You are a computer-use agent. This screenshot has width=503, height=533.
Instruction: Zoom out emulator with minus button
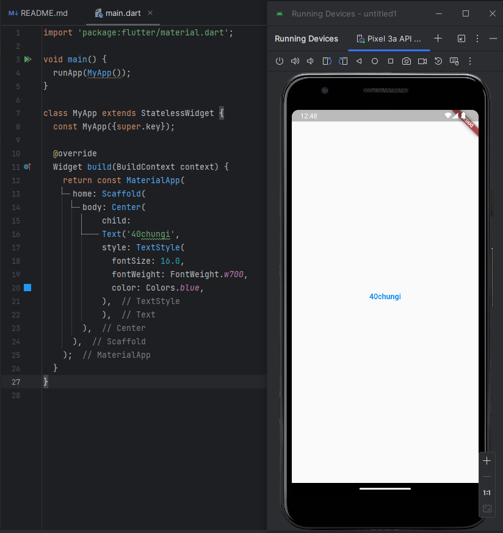487,477
